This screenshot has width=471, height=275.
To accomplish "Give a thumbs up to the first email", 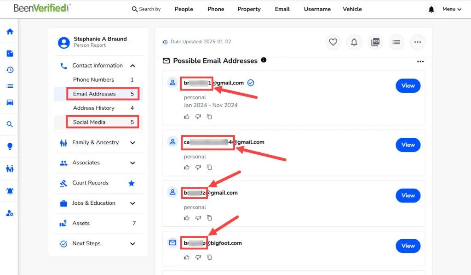I will (186, 116).
